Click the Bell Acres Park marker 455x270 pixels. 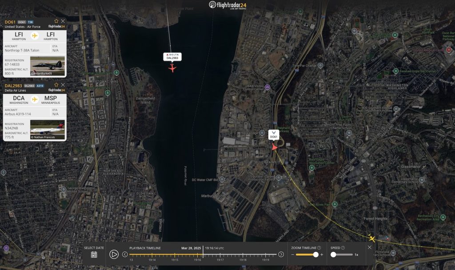pyautogui.click(x=335, y=204)
